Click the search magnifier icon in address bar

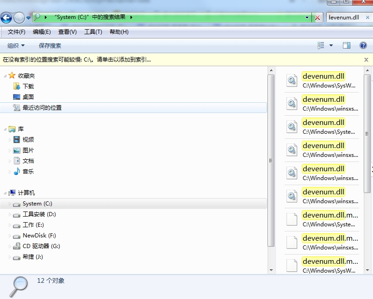37,17
